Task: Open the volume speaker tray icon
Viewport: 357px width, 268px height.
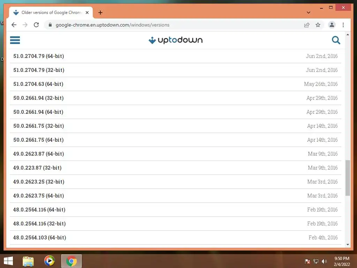Action: click(324, 261)
